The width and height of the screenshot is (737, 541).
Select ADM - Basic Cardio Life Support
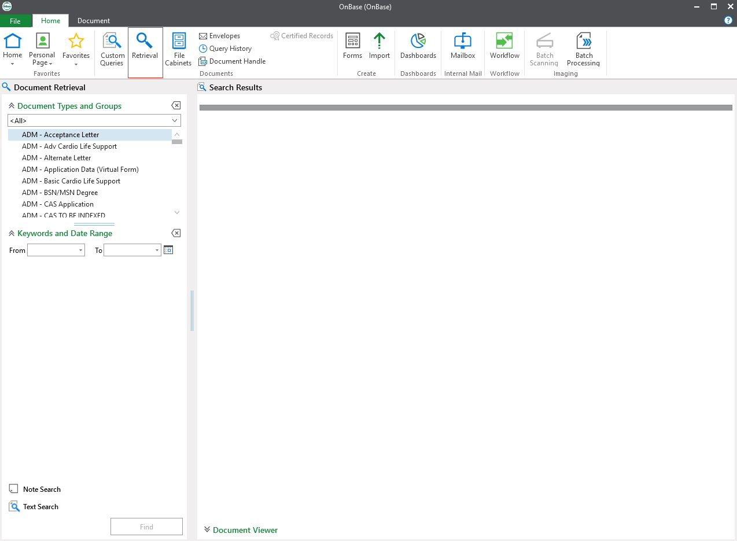pyautogui.click(x=90, y=181)
